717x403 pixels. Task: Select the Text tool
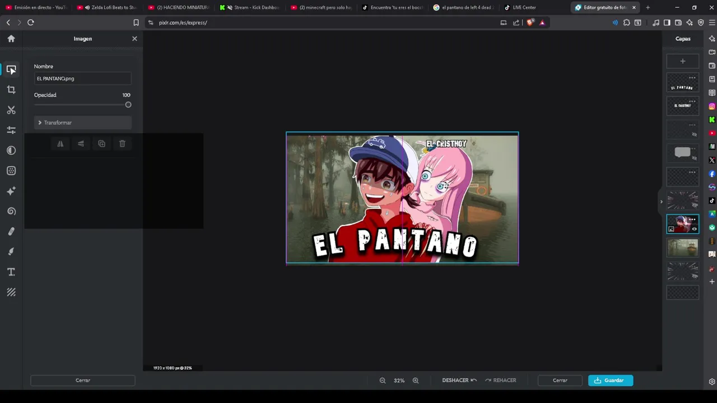tap(11, 272)
